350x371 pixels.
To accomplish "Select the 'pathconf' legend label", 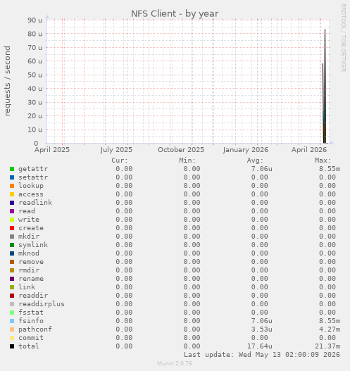I will point(35,329).
